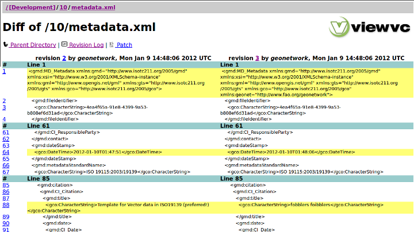The width and height of the screenshot is (414, 232).
Task: Open revision 3 link
Action: click(x=257, y=58)
